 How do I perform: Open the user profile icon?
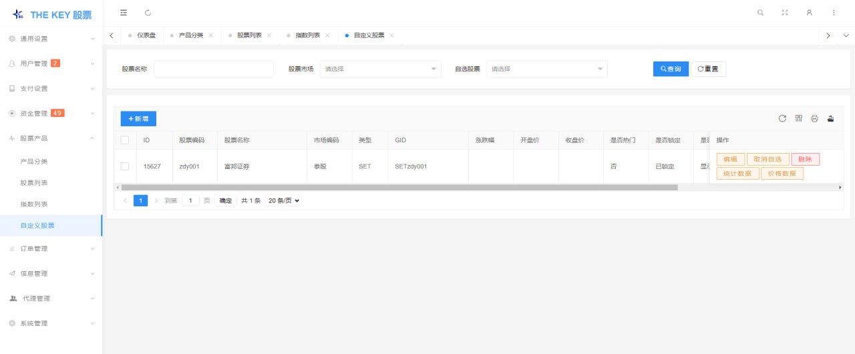coord(809,13)
